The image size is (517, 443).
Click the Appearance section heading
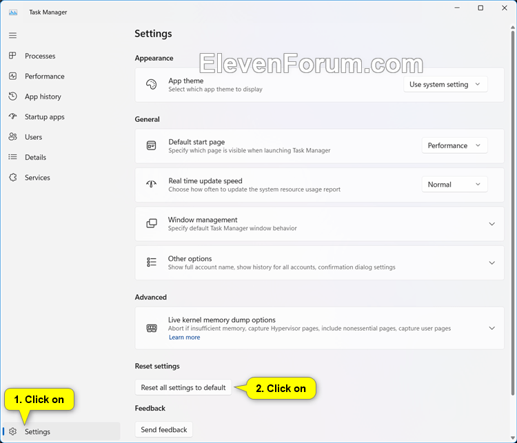(x=154, y=58)
